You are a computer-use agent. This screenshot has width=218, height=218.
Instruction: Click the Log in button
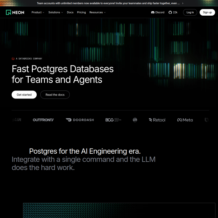190,12
